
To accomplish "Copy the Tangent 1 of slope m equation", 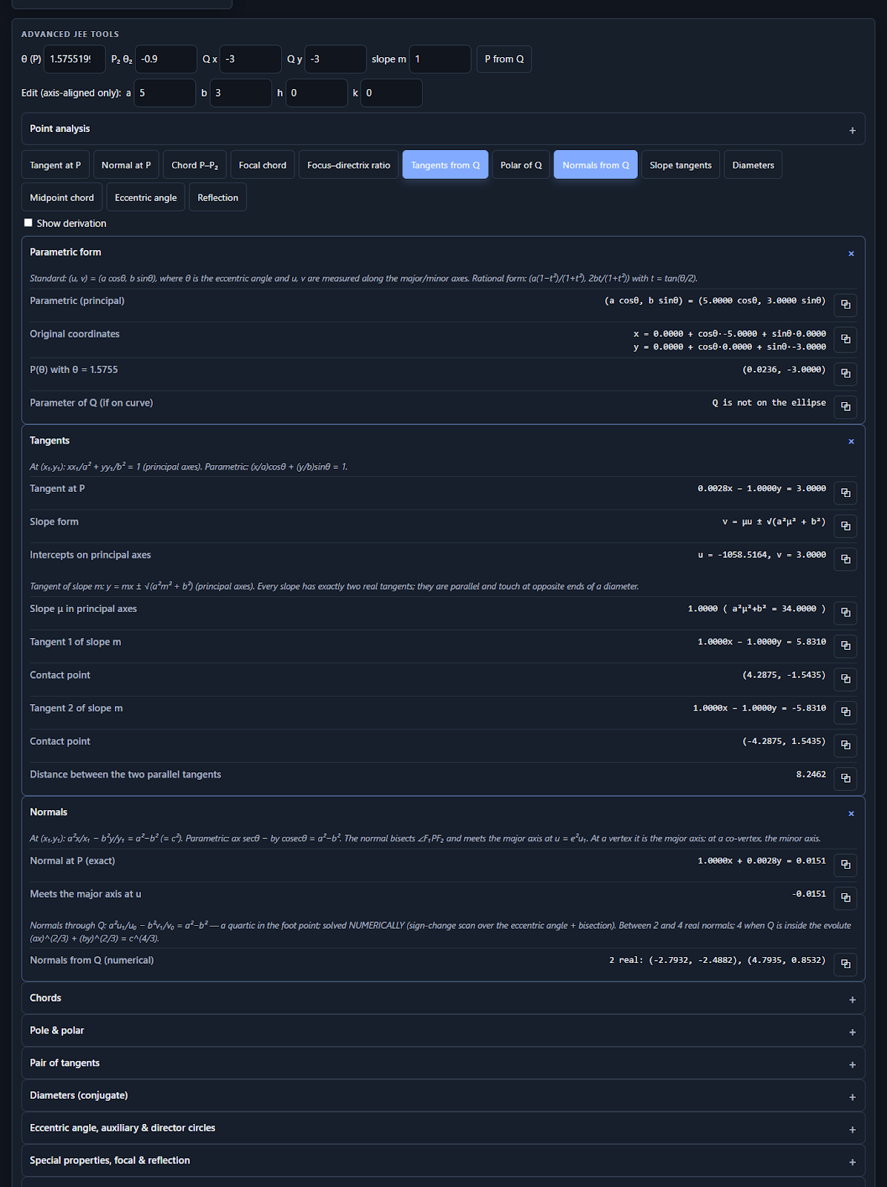I will (x=845, y=646).
